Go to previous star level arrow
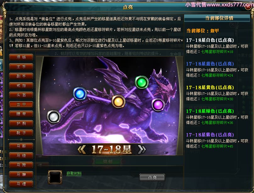This screenshot has width=254, height=193. [x=82, y=149]
